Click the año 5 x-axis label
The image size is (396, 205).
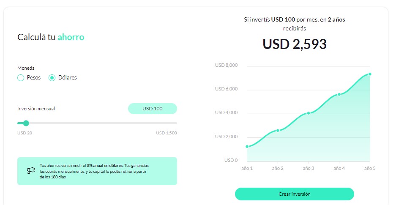(369, 168)
